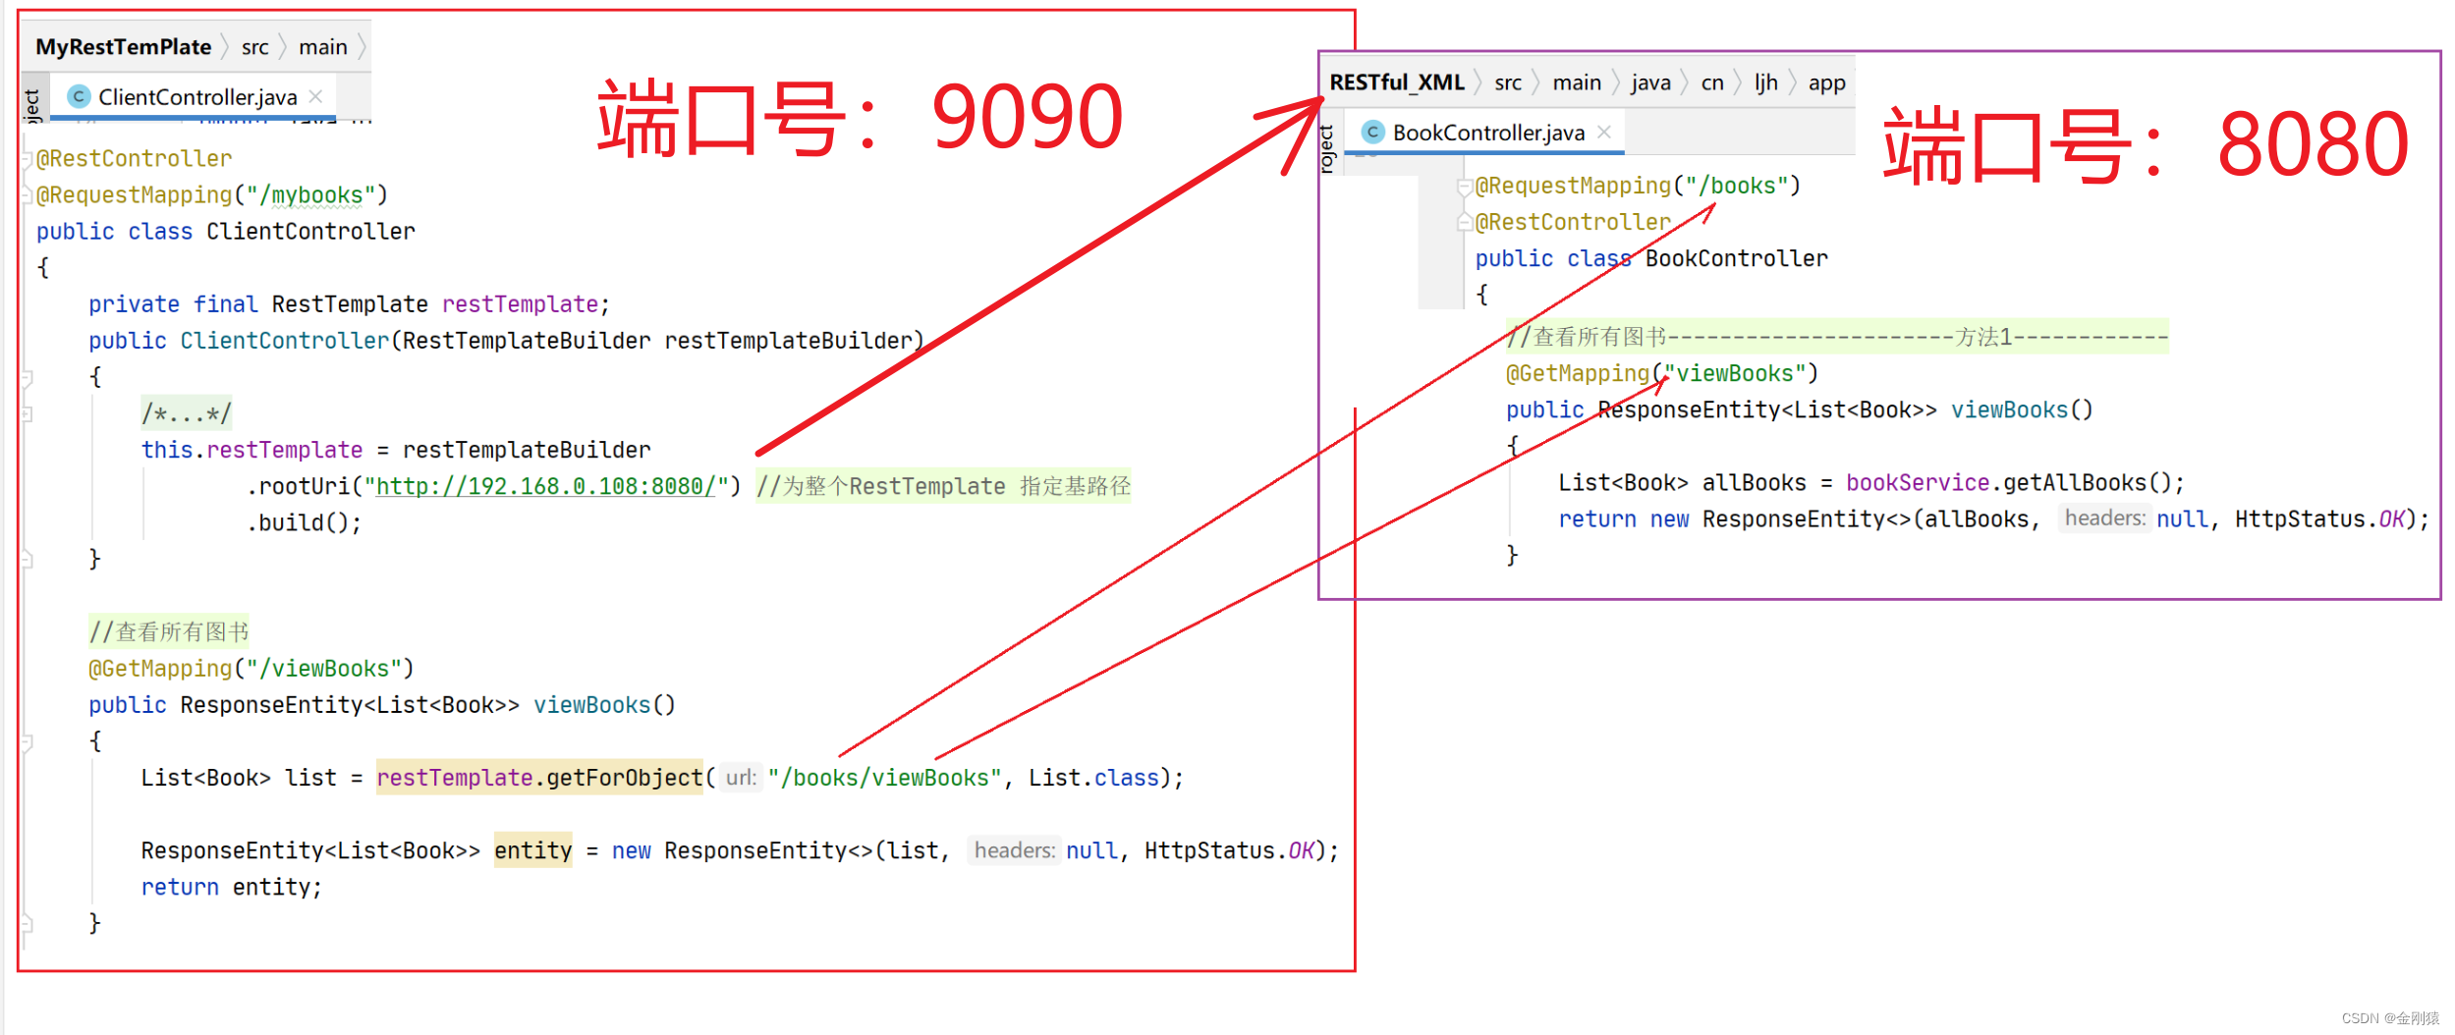Image resolution: width=2455 pixels, height=1035 pixels.
Task: Click HttpStatus.OK in ClientController entity line
Action: click(1229, 850)
